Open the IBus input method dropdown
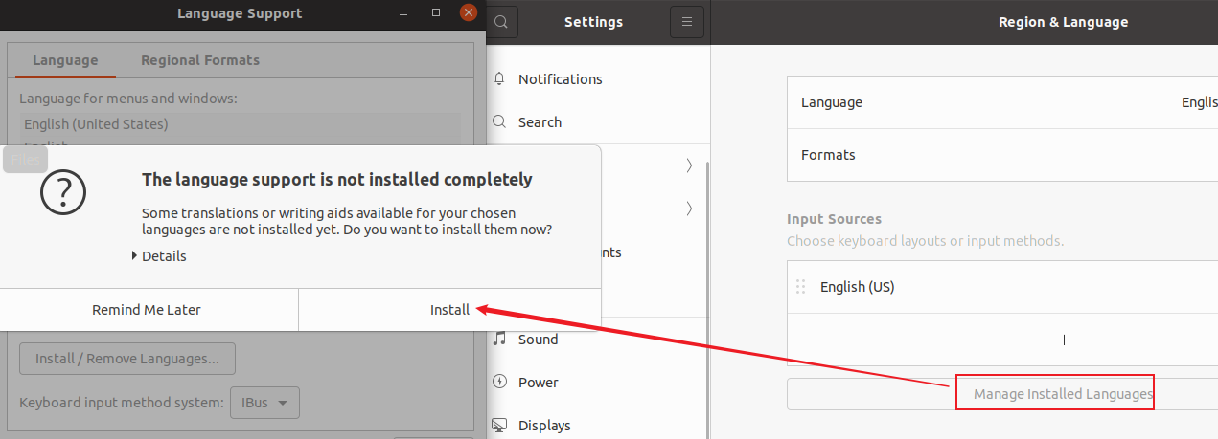The width and height of the screenshot is (1218, 439). [x=264, y=403]
